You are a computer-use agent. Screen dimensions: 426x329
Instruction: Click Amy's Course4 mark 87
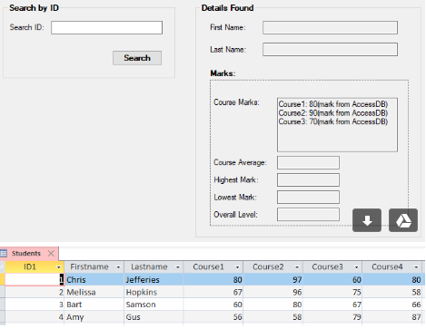coord(392,317)
